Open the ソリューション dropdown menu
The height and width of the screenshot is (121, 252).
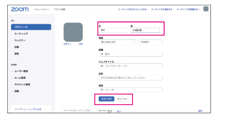41,10
